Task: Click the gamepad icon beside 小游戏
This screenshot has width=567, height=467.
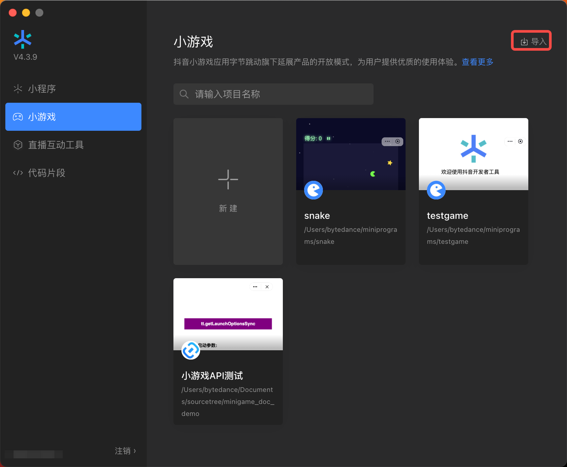Action: (x=18, y=117)
